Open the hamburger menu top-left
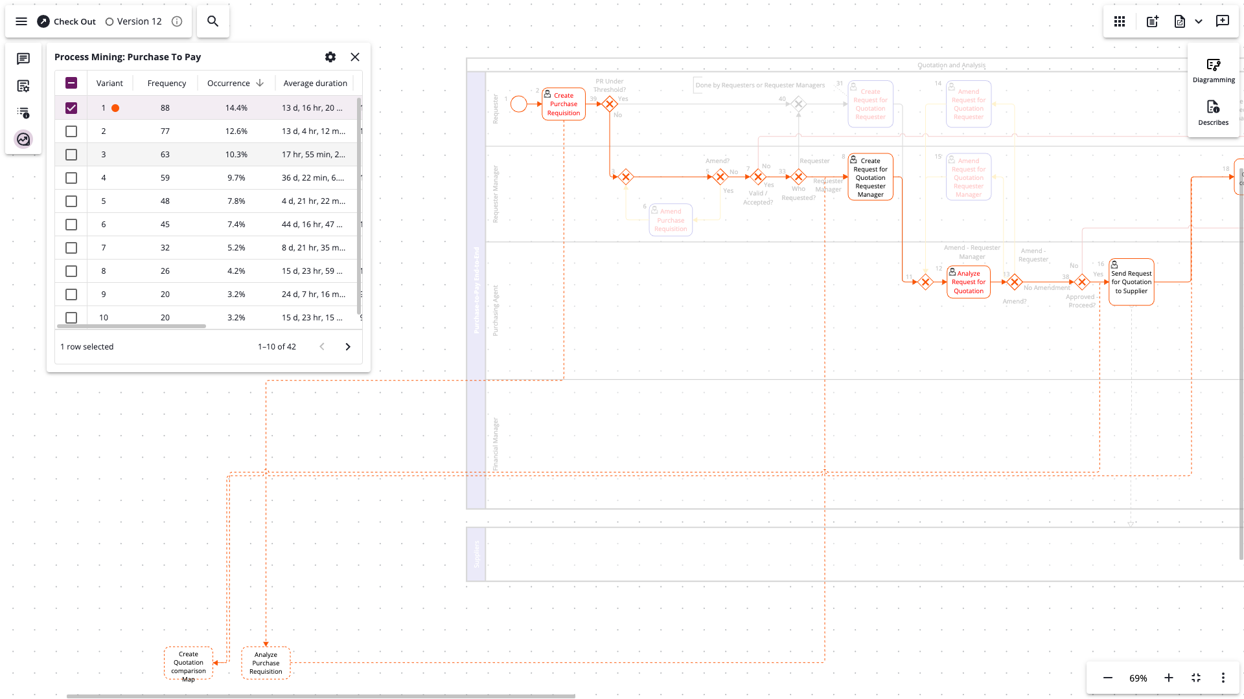The width and height of the screenshot is (1244, 699). 21,21
